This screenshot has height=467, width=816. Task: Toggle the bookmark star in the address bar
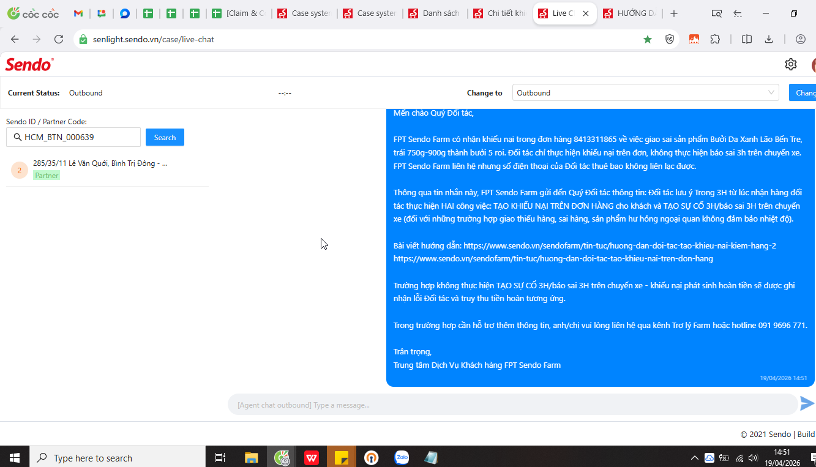click(648, 39)
